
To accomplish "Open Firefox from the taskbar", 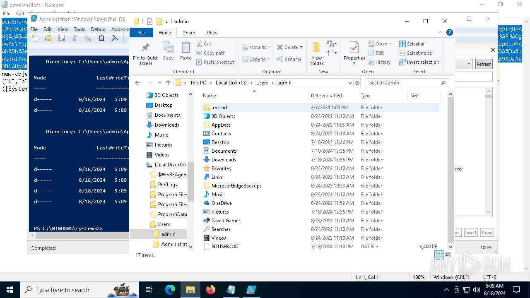I will click(211, 290).
